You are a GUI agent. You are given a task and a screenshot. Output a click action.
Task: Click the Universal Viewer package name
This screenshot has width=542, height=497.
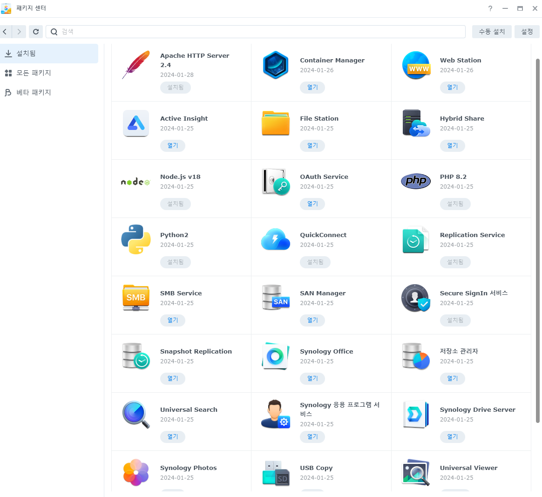point(469,468)
